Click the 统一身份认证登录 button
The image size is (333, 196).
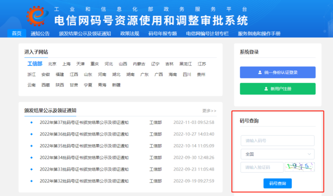[x=277, y=72]
